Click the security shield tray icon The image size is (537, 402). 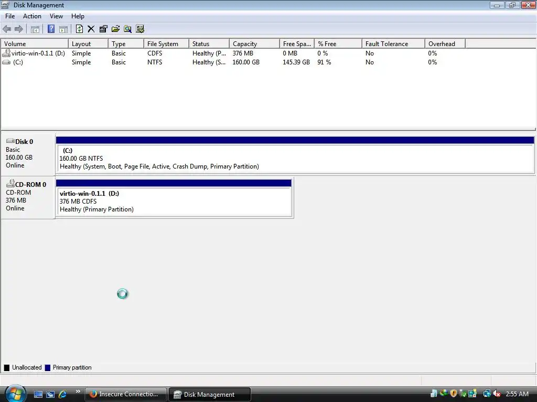tap(454, 394)
